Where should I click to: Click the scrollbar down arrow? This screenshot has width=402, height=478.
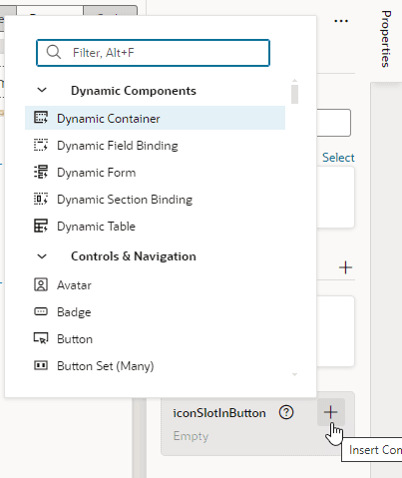pyautogui.click(x=294, y=374)
